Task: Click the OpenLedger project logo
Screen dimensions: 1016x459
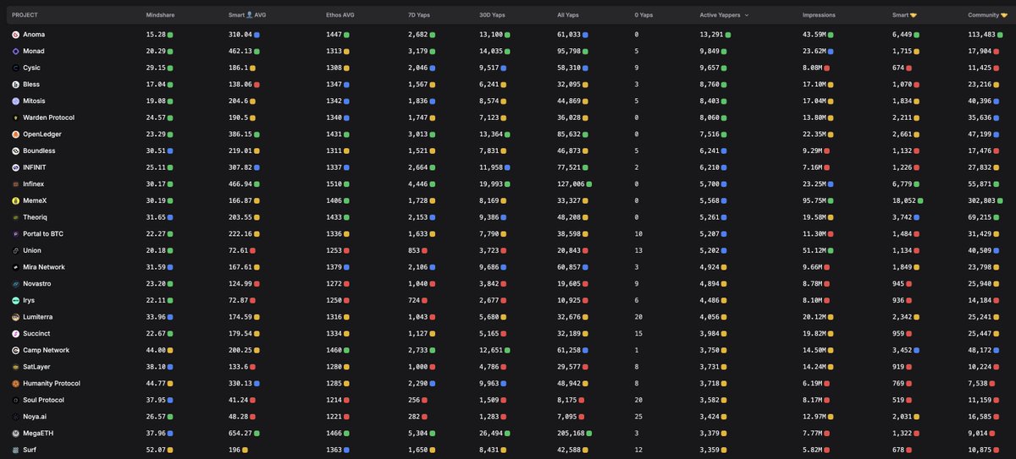Action: 15,134
